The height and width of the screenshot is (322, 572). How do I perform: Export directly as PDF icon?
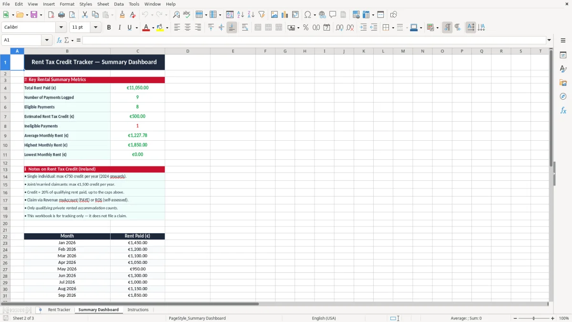tap(51, 15)
